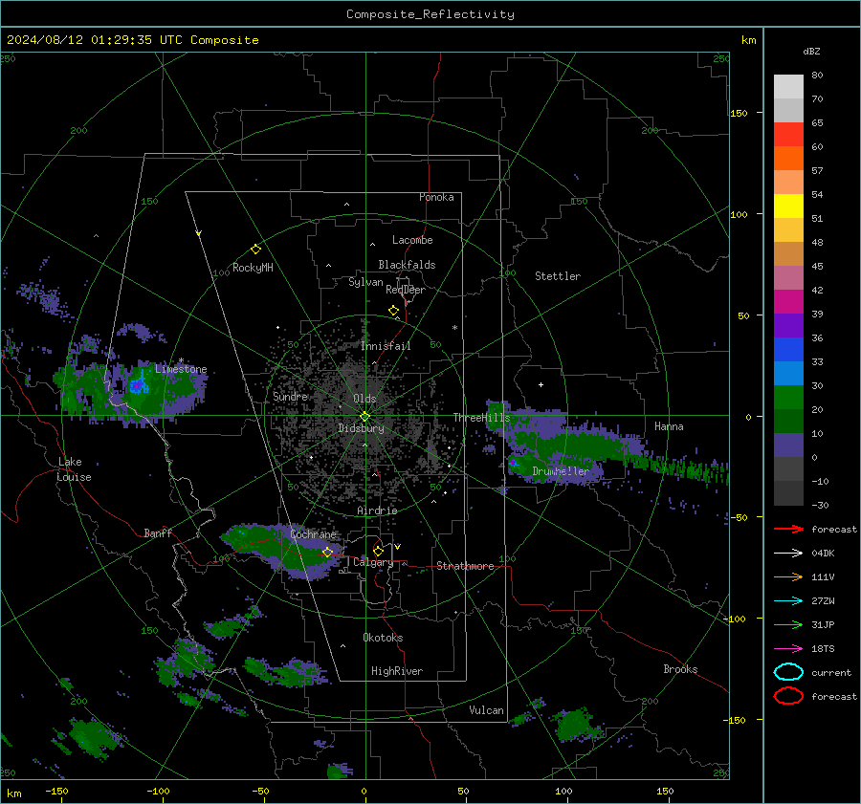Click the Calgary city label
Image resolution: width=861 pixels, height=804 pixels.
click(x=373, y=562)
